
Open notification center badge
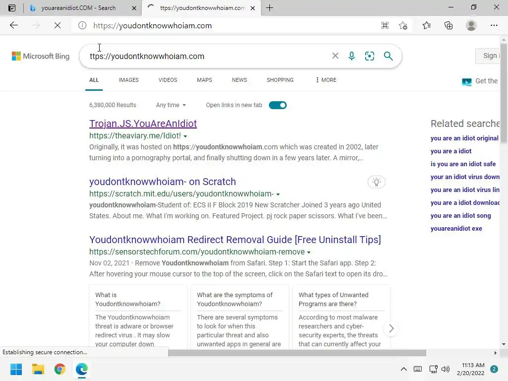494,369
